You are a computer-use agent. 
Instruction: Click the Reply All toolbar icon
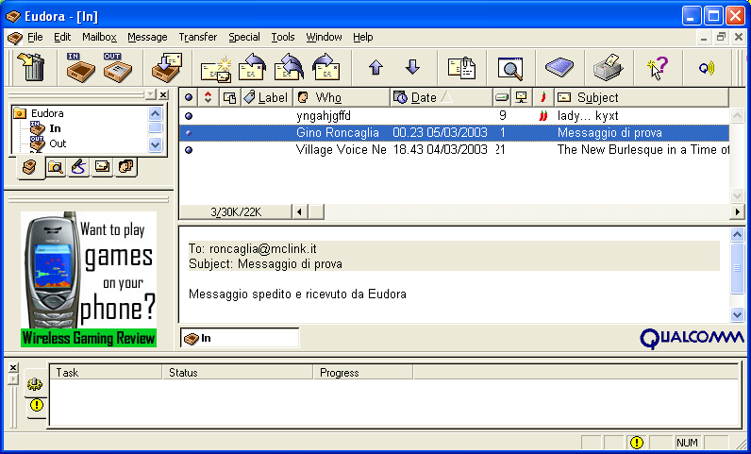pos(290,67)
